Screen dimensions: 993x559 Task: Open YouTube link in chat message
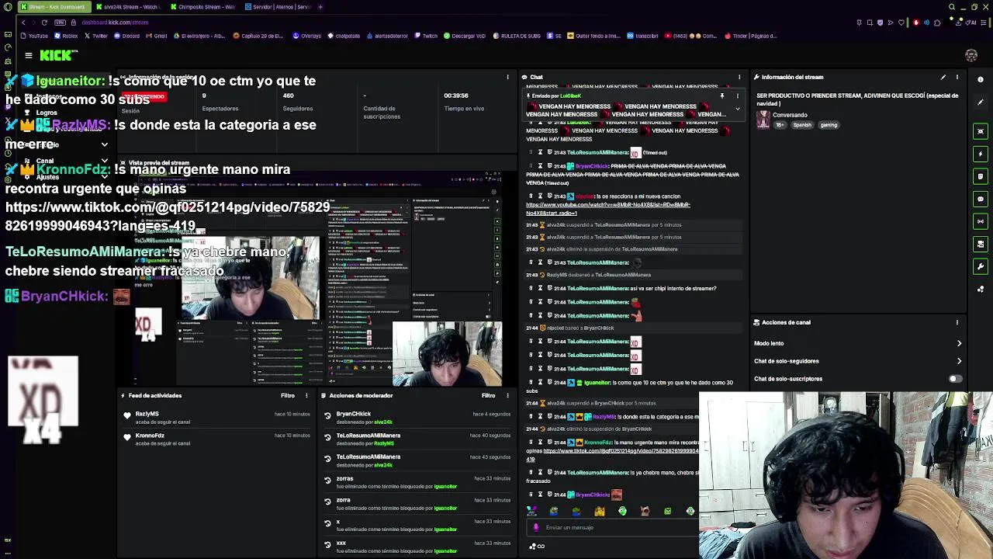point(607,209)
